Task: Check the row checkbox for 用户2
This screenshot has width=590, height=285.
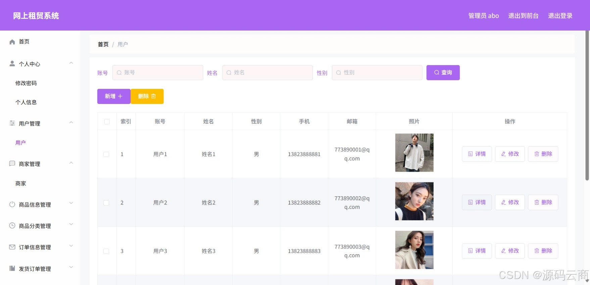Action: pyautogui.click(x=106, y=203)
